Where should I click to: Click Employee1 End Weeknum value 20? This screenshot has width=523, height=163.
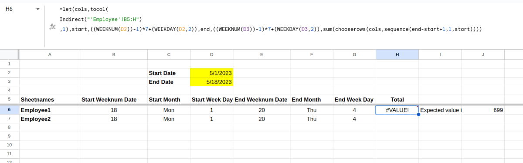(261, 110)
